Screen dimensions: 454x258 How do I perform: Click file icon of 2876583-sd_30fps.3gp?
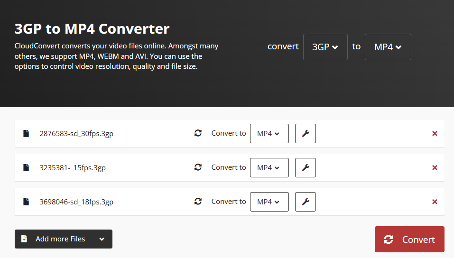(x=26, y=133)
